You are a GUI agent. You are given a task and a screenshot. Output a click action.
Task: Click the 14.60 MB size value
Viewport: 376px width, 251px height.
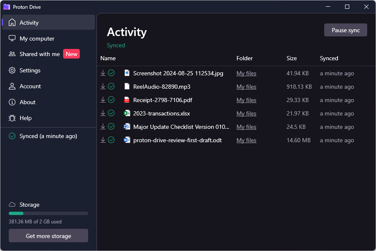click(298, 140)
